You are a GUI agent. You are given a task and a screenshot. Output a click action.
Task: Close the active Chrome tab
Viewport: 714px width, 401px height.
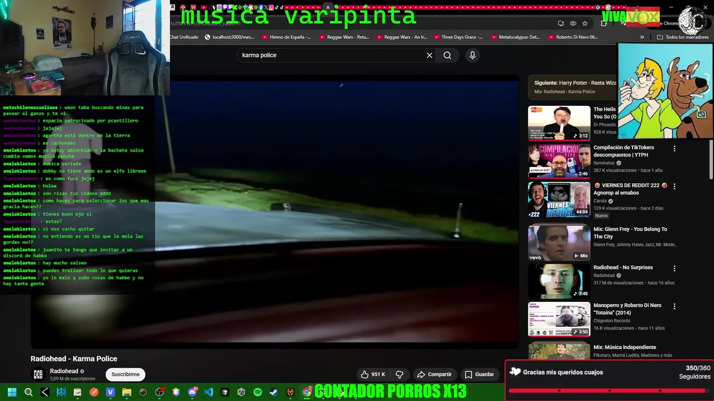328,7
